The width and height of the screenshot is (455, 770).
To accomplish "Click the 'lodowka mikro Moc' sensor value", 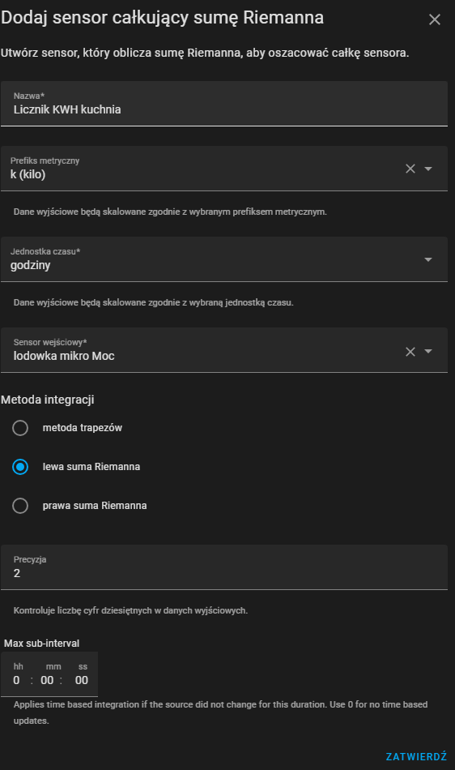I will pyautogui.click(x=64, y=356).
